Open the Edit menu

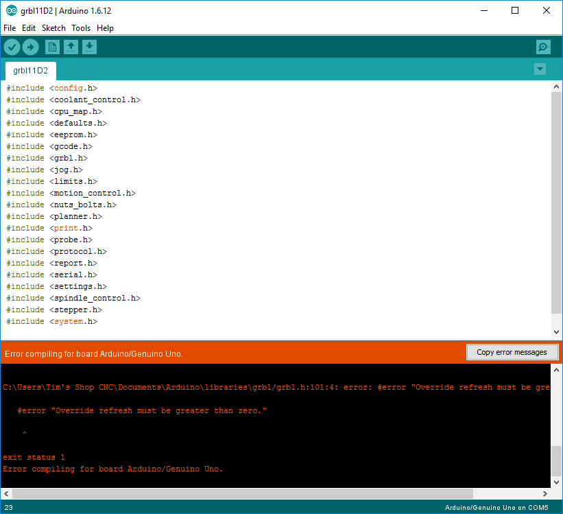29,28
